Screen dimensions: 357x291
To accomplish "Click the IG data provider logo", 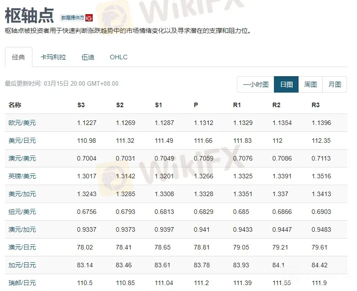I will pyautogui.click(x=89, y=18).
